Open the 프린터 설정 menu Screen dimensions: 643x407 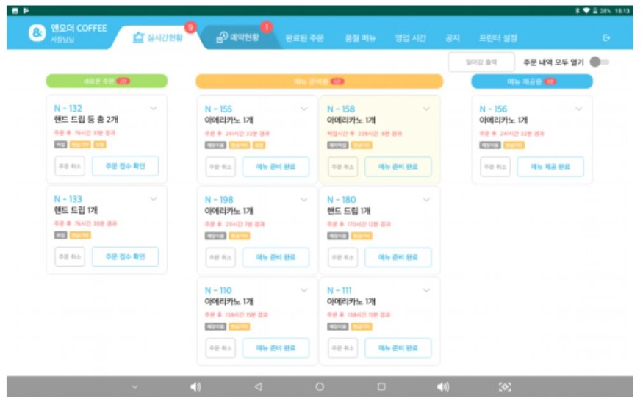[x=498, y=37]
